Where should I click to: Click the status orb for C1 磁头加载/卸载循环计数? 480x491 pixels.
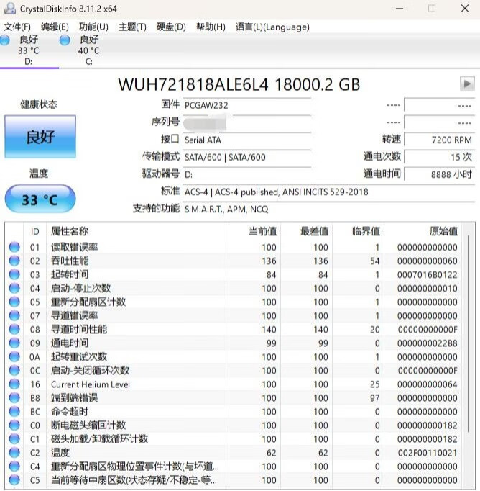pos(14,438)
